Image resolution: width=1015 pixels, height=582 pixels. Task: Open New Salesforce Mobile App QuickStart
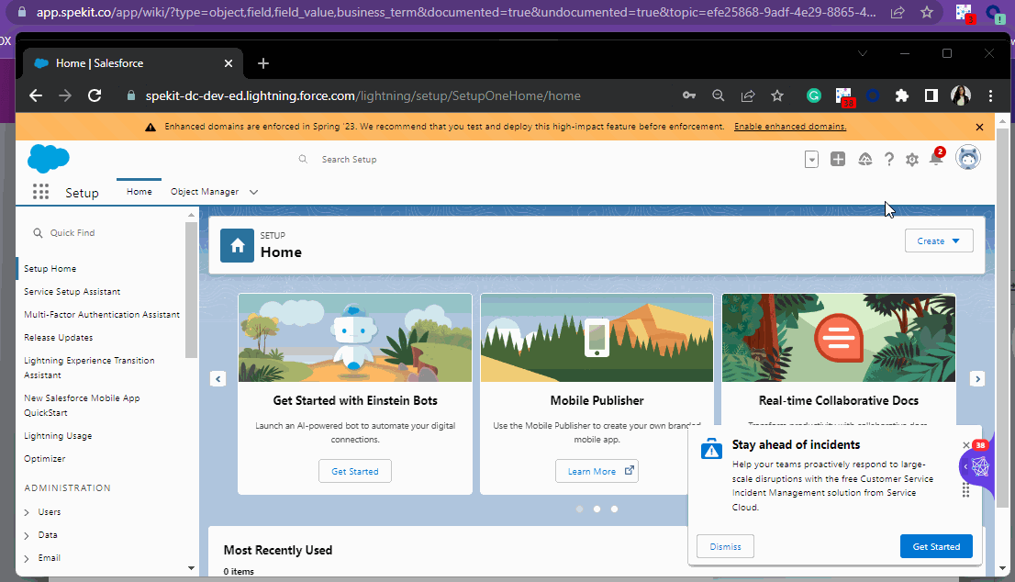(x=82, y=405)
